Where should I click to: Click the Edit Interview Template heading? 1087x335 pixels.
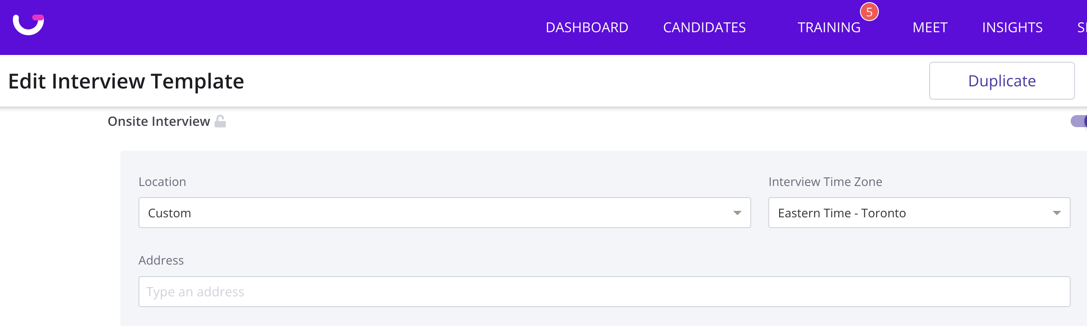point(126,81)
